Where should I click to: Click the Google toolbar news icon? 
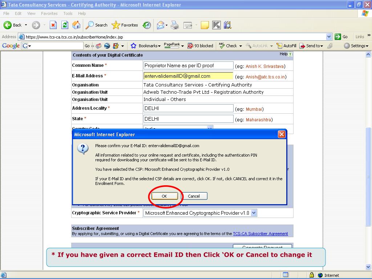click(98, 46)
